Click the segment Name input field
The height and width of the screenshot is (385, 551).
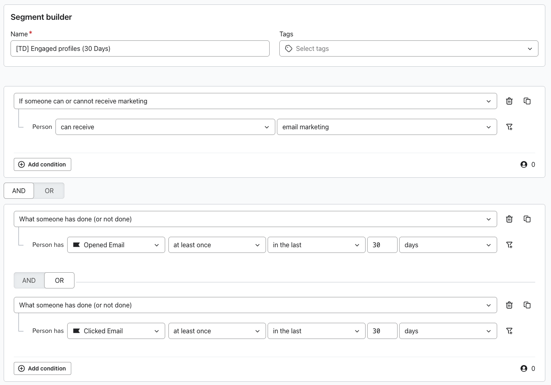point(140,48)
